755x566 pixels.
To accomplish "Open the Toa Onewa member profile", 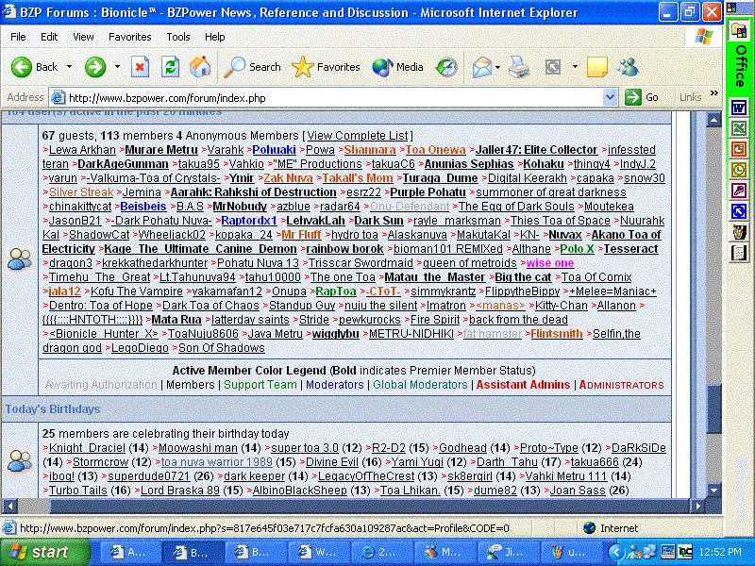I will coord(435,150).
